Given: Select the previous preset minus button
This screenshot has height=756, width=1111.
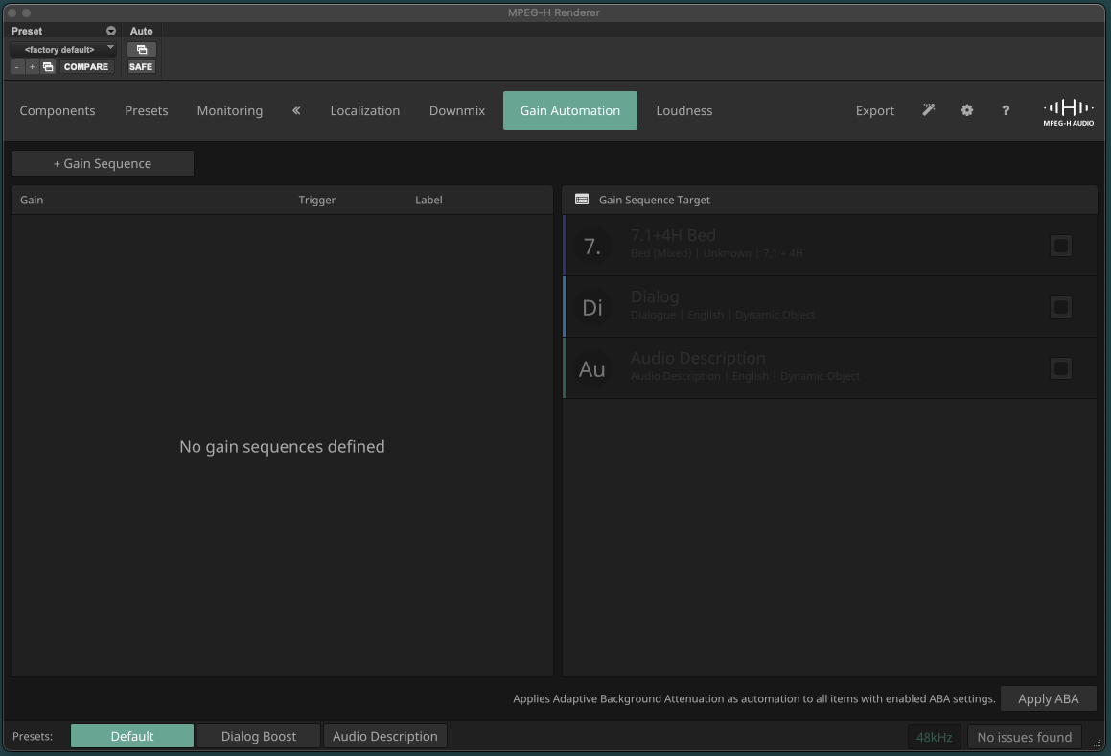Looking at the screenshot, I should tap(17, 66).
